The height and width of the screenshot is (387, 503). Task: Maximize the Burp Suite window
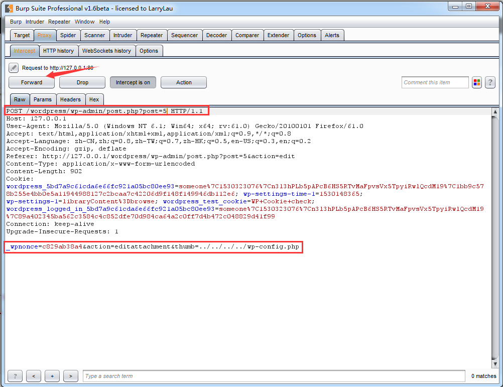coord(469,6)
